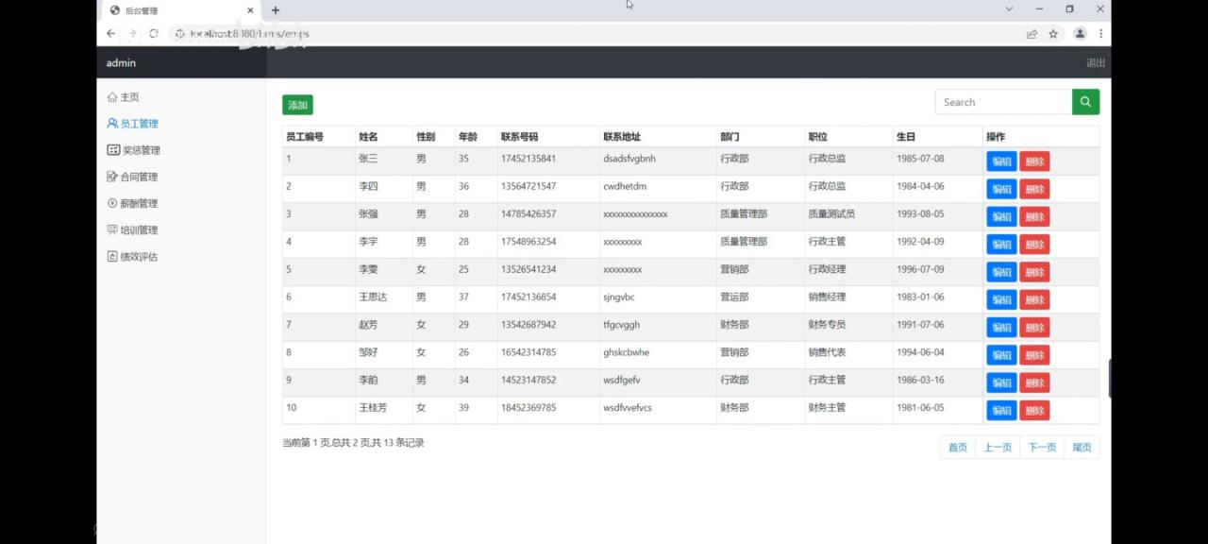
Task: Open 薪酬管理 in the sidebar
Action: (x=132, y=203)
